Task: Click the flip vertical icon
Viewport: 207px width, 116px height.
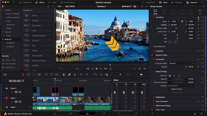Action: pyautogui.click(x=175, y=42)
